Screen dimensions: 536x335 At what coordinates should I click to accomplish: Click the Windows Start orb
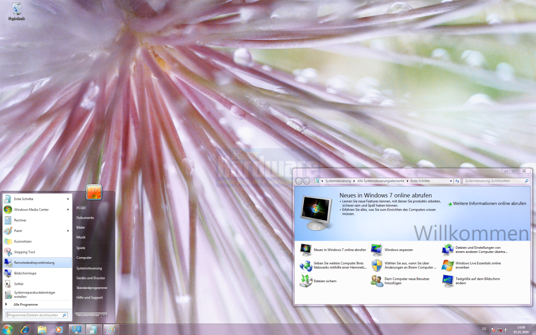pos(7,329)
